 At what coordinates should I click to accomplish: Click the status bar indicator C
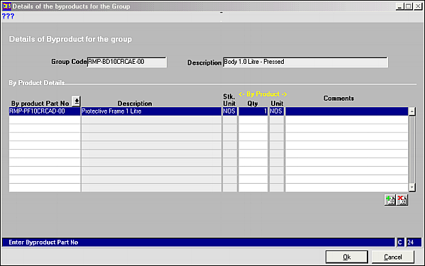pos(400,242)
